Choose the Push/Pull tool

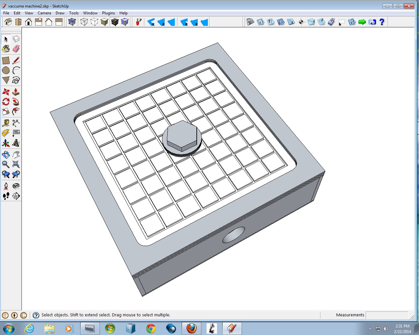tap(16, 92)
